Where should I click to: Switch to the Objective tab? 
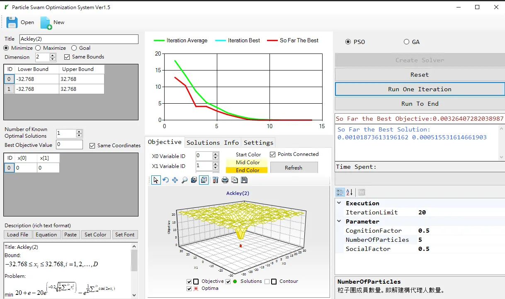click(165, 142)
